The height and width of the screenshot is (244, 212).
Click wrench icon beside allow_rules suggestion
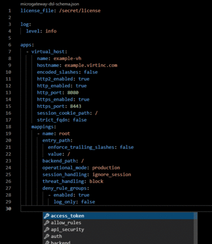47,223
